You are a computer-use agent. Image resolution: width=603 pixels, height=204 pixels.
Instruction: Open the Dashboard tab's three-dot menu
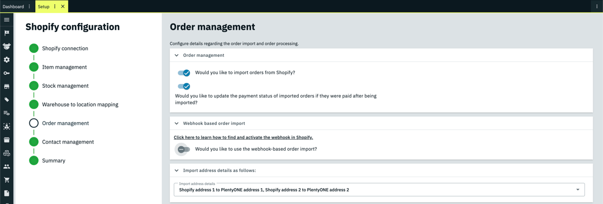[29, 7]
